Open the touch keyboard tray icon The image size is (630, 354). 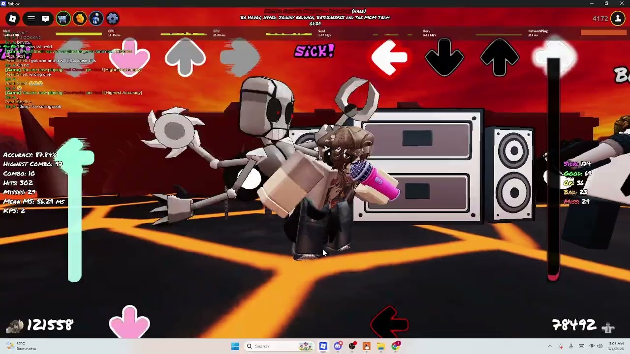click(581, 346)
